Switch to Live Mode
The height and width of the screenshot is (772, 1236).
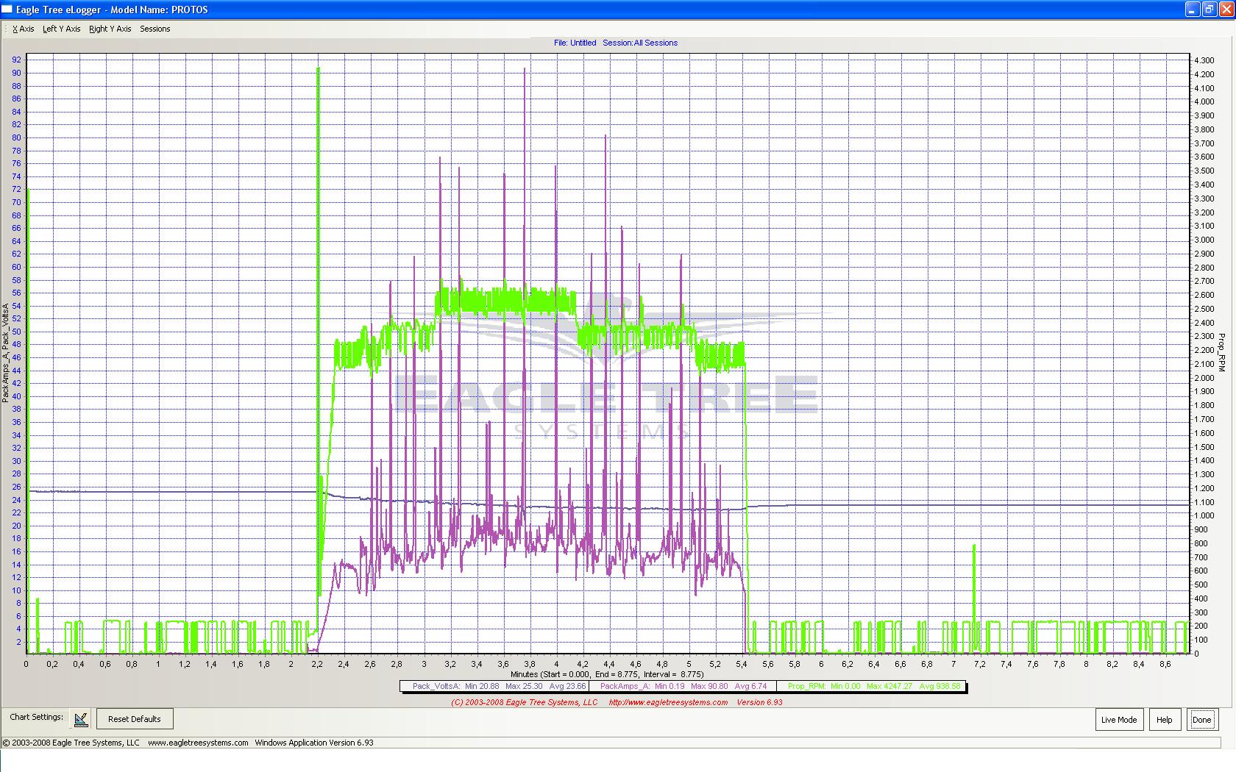click(1119, 720)
